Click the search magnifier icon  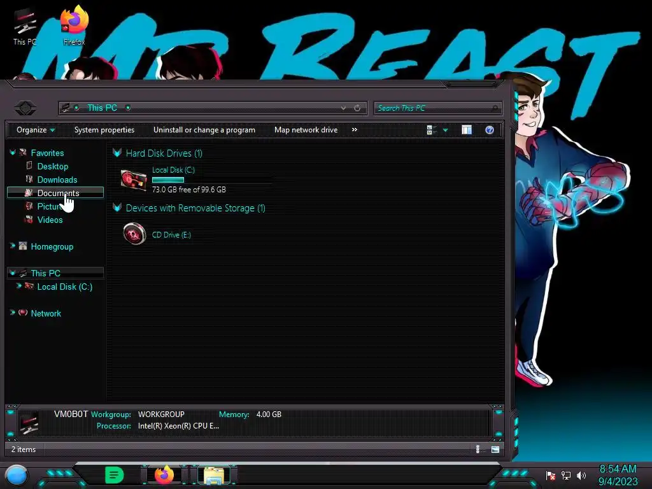[494, 108]
